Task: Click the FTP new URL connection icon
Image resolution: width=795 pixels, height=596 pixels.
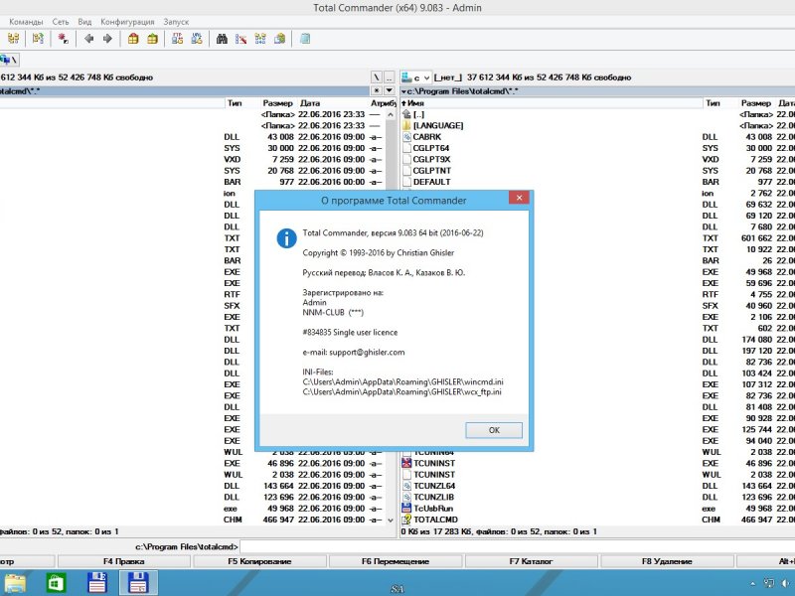Action: tap(197, 39)
